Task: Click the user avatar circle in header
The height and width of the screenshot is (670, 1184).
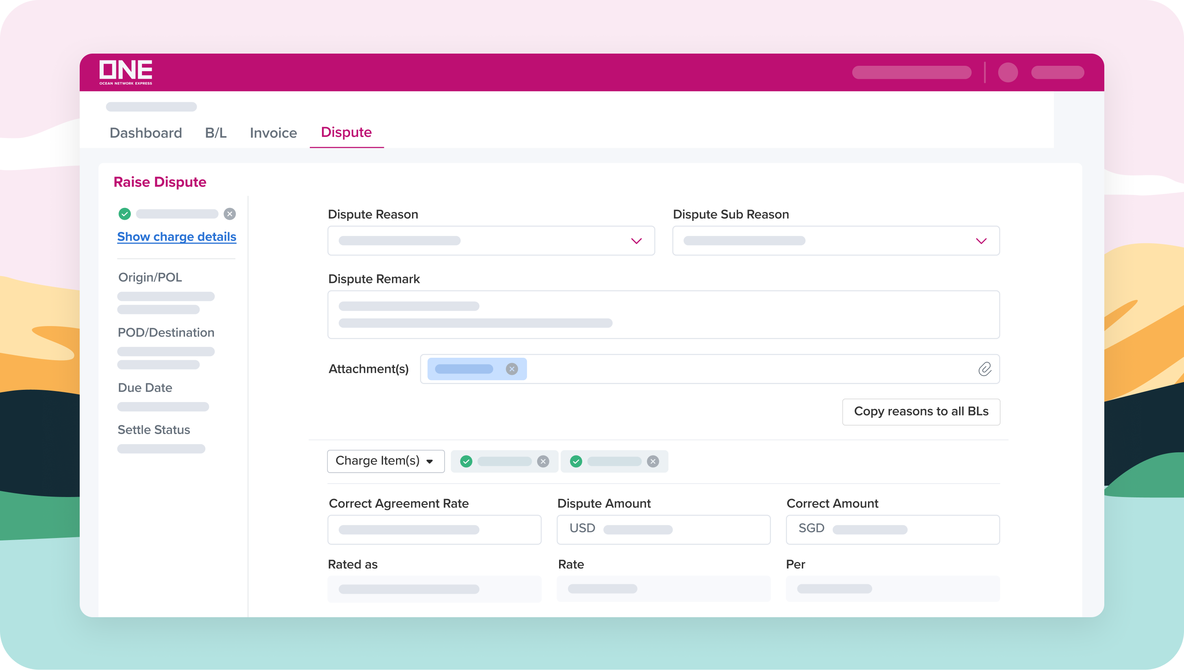Action: tap(1008, 72)
